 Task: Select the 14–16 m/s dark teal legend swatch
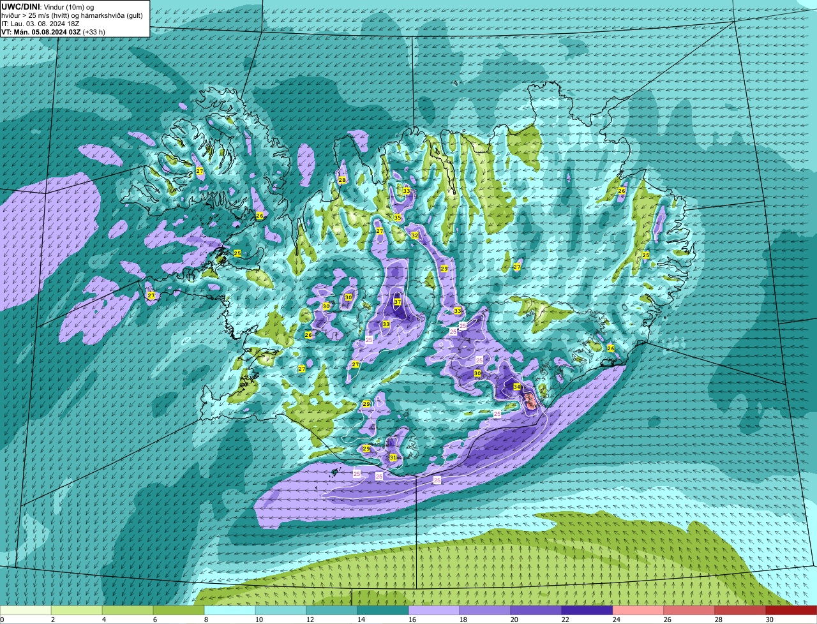coord(383,611)
